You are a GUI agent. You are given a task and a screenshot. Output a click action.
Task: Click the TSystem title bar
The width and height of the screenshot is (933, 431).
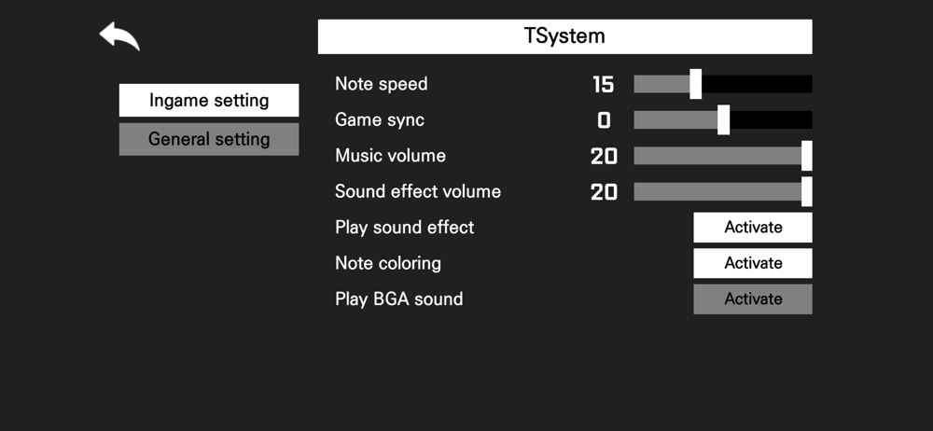click(564, 37)
